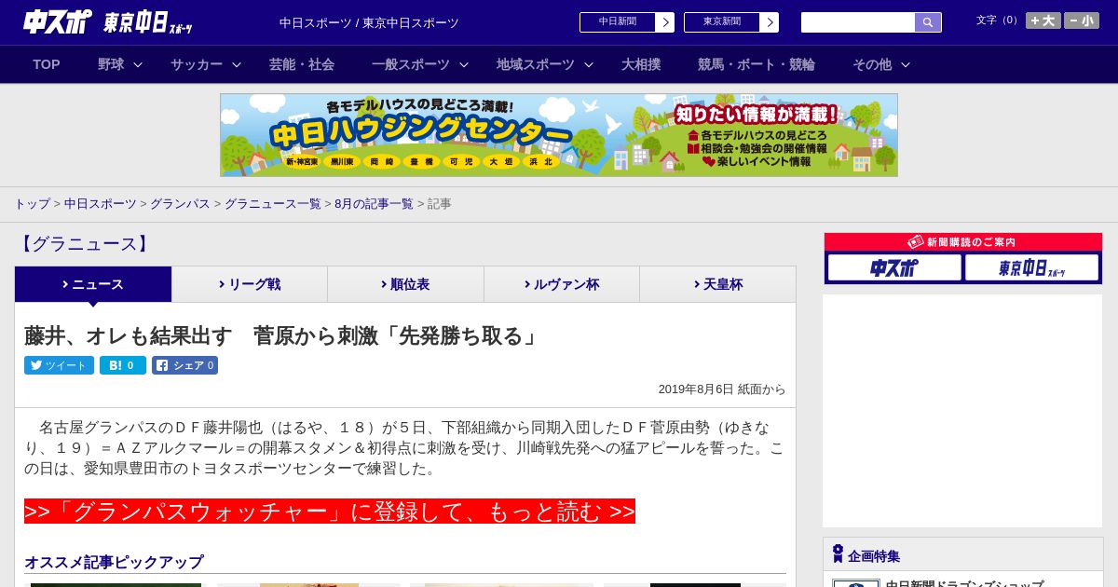Click arrow beside 中日新聞 button

pyautogui.click(x=665, y=22)
